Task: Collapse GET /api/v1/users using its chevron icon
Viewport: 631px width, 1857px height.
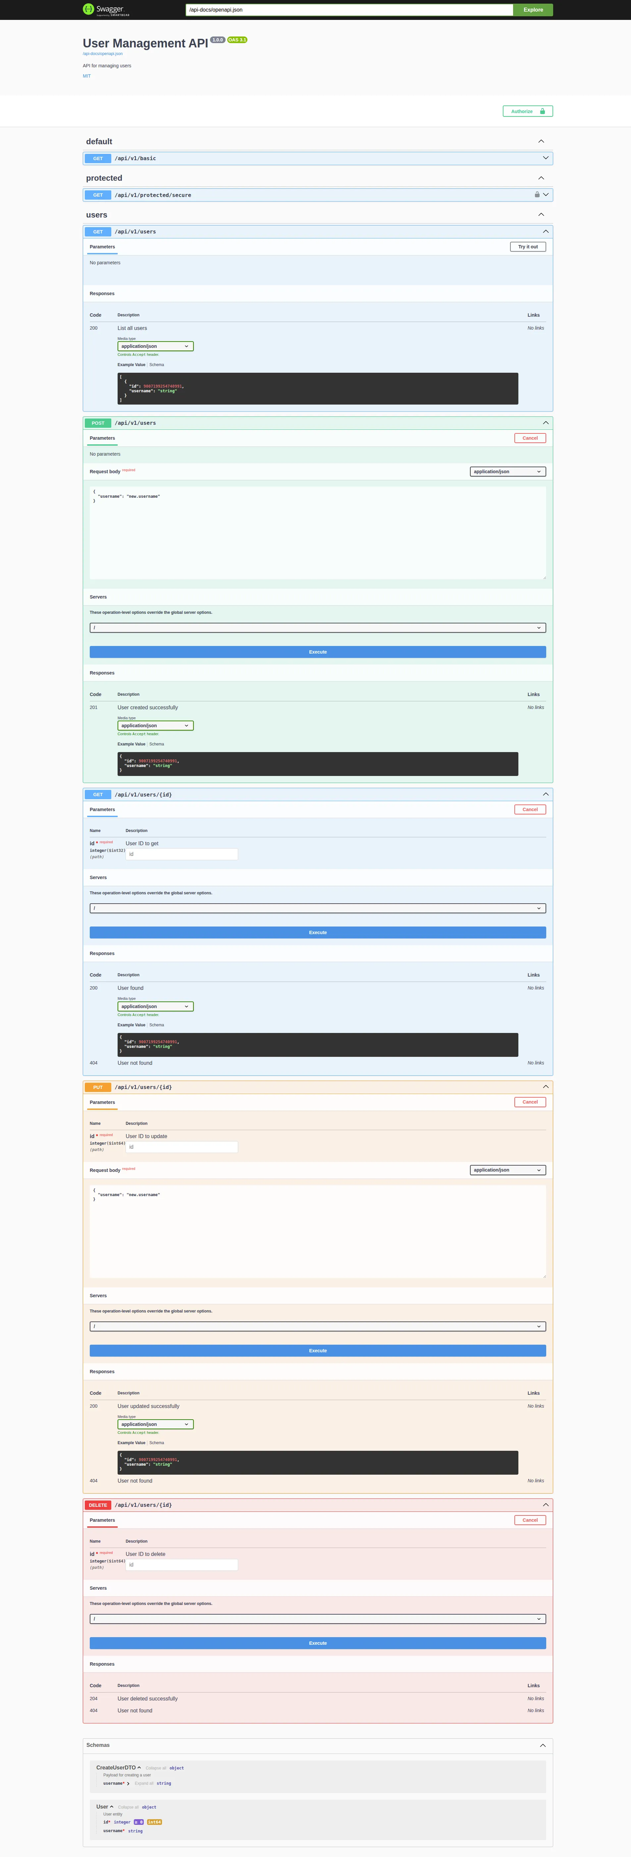Action: [545, 231]
